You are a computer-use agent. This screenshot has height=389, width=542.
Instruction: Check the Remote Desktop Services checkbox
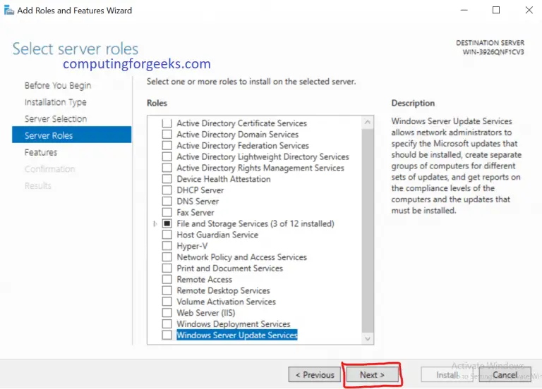click(167, 290)
